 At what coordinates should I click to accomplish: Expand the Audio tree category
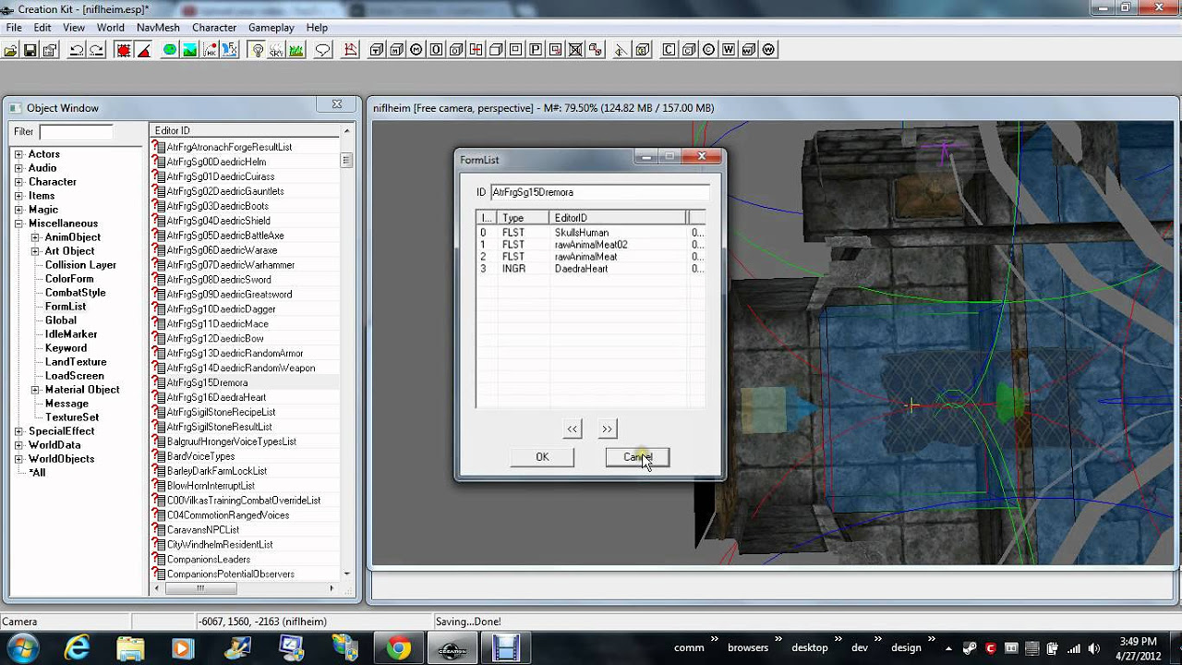[x=18, y=168]
